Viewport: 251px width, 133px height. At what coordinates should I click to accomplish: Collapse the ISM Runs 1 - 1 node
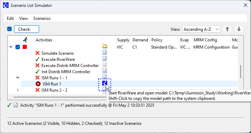pos(18,78)
